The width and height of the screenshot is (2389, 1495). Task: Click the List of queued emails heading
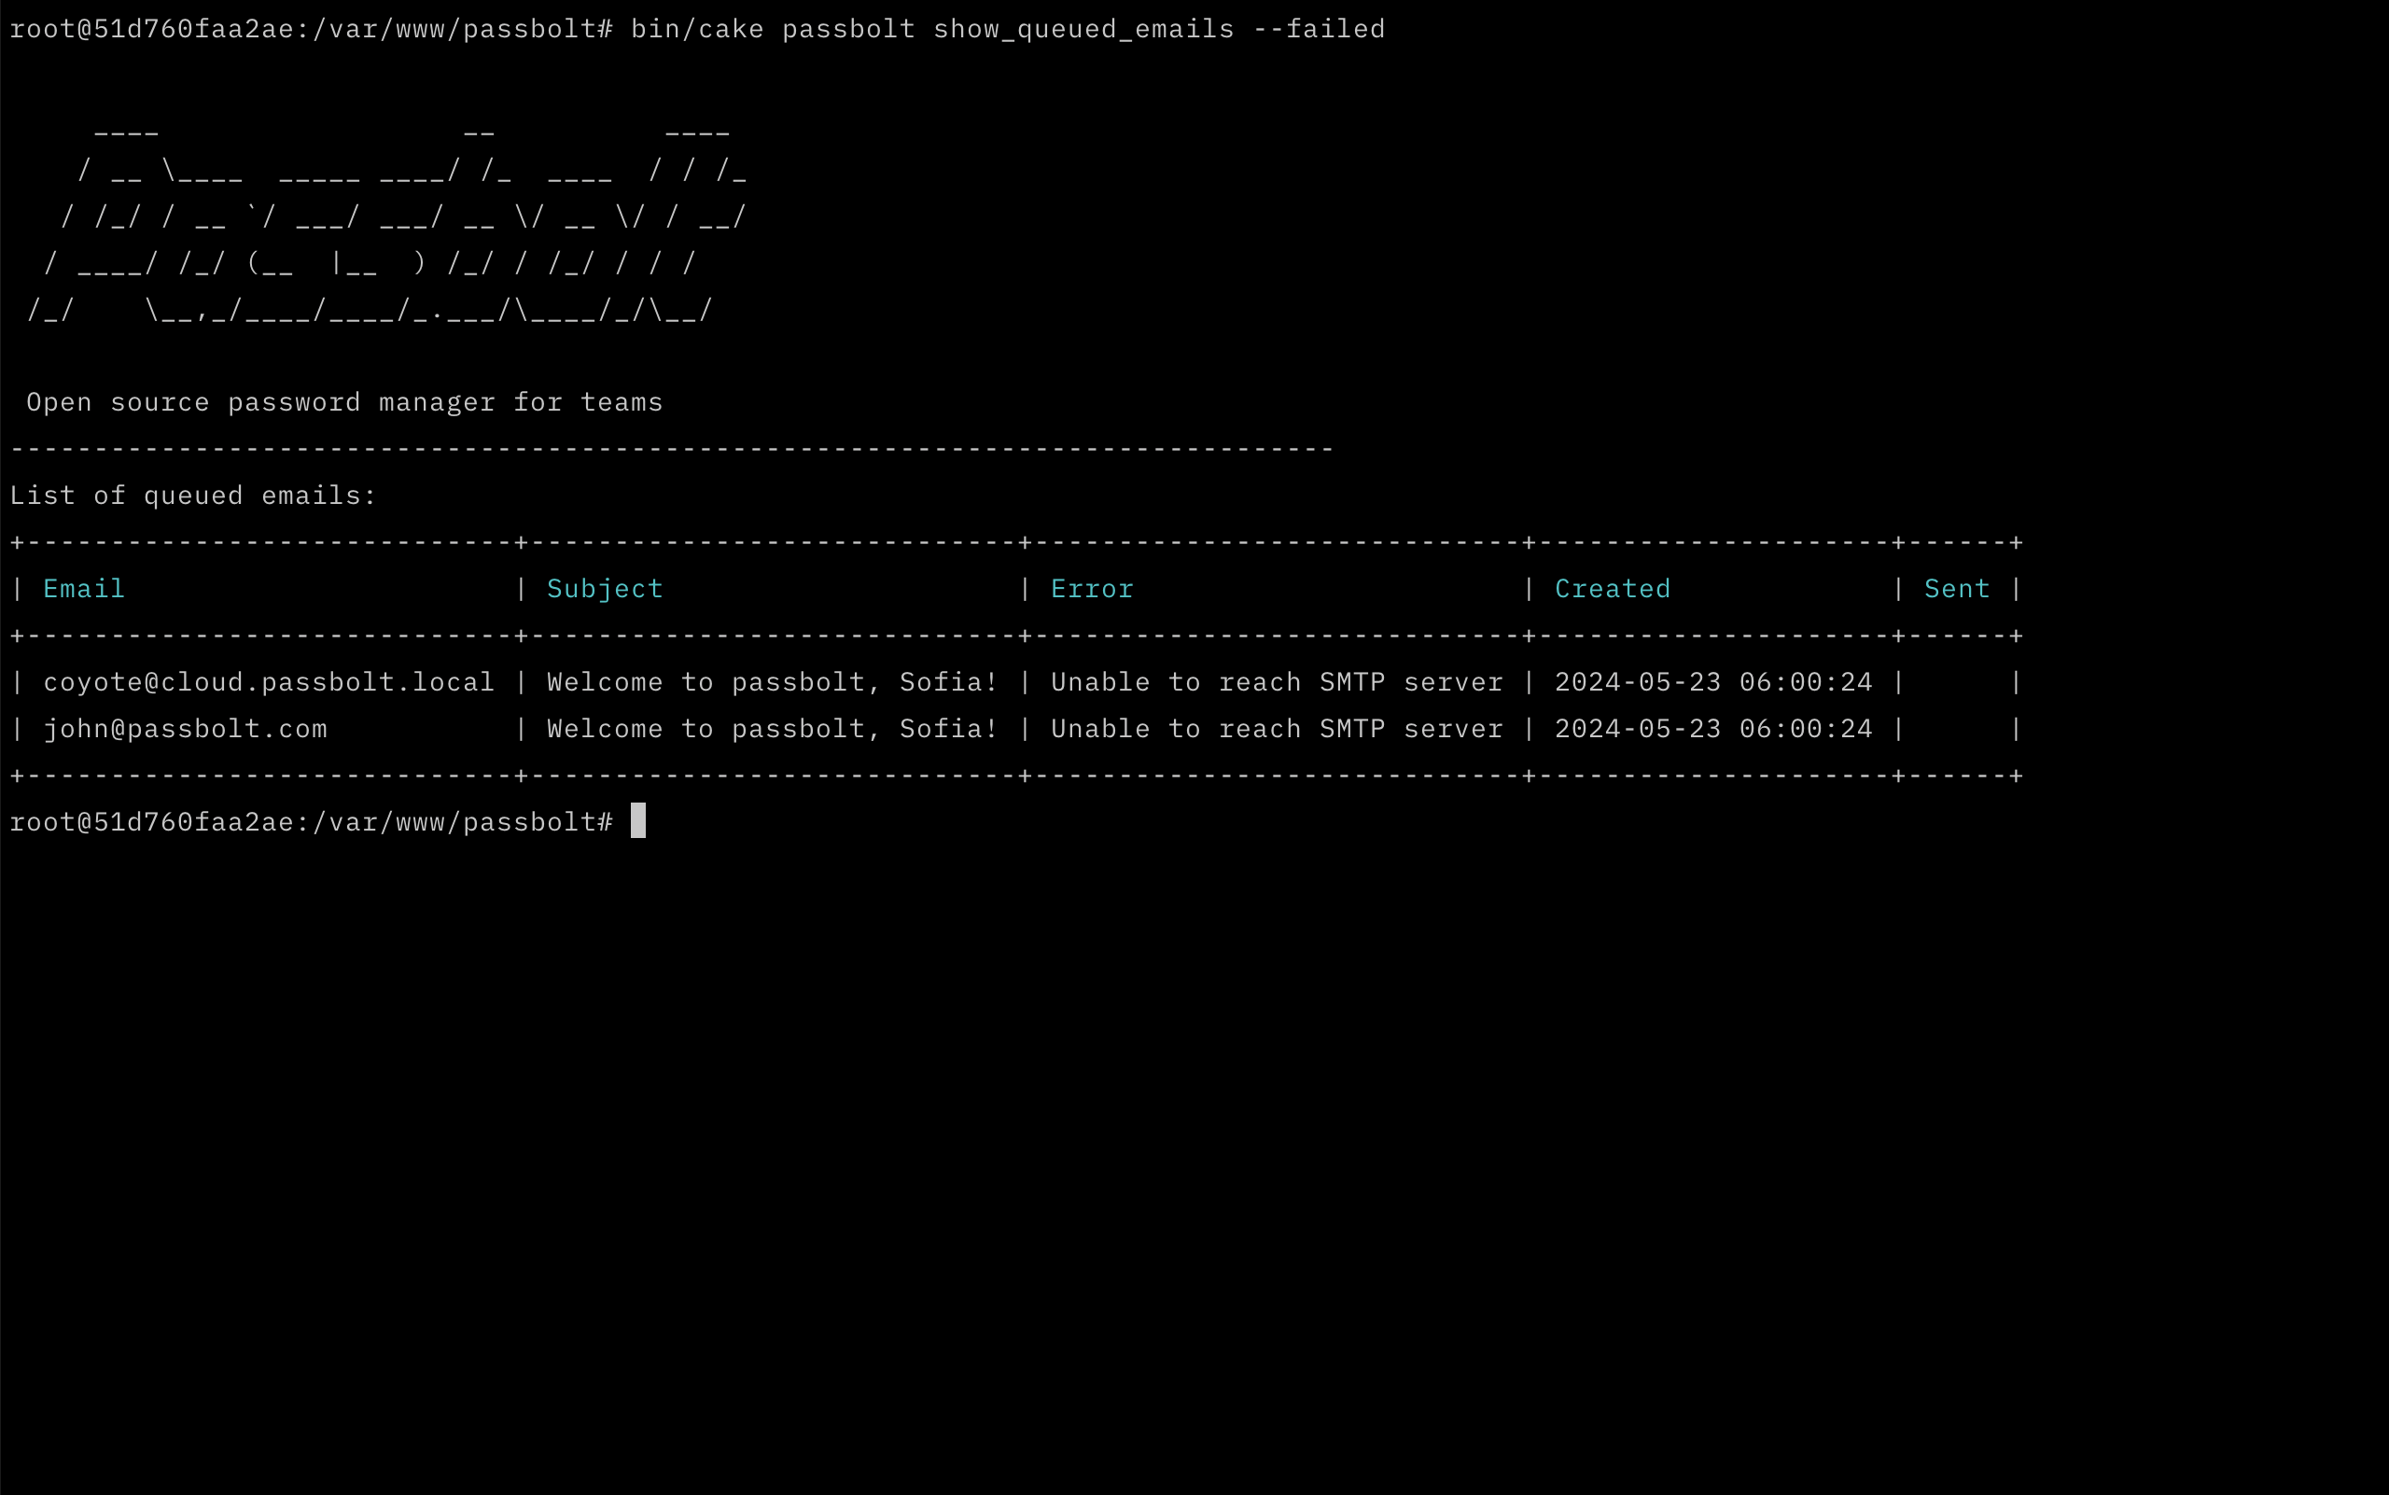(x=192, y=495)
